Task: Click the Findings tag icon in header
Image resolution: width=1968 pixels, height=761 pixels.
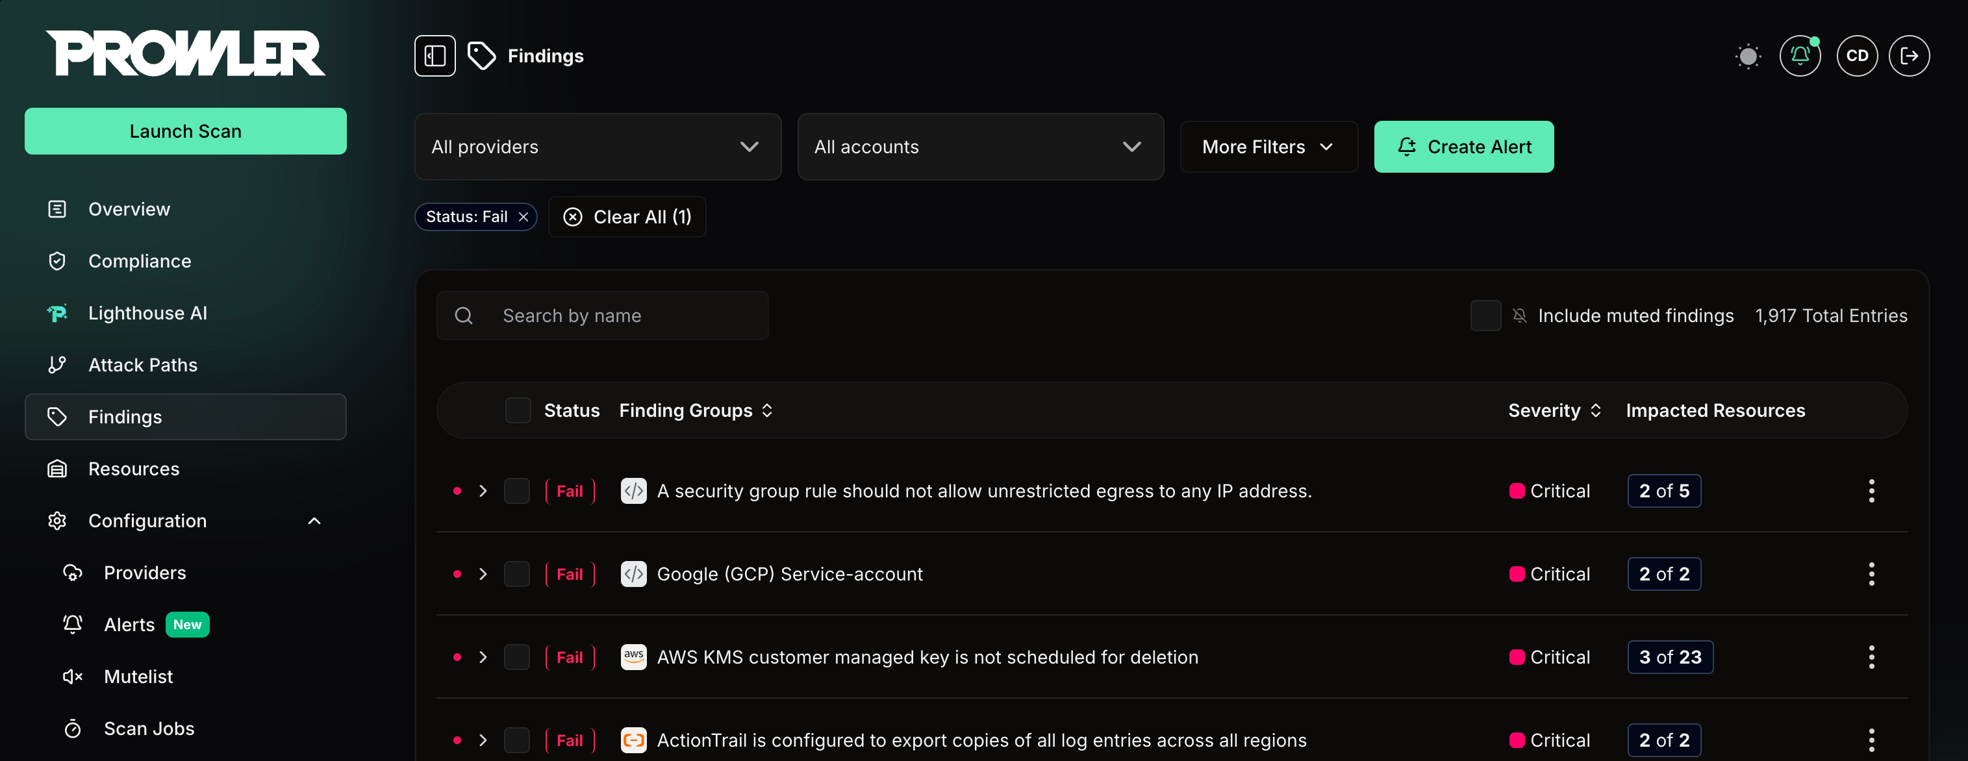Action: [481, 56]
